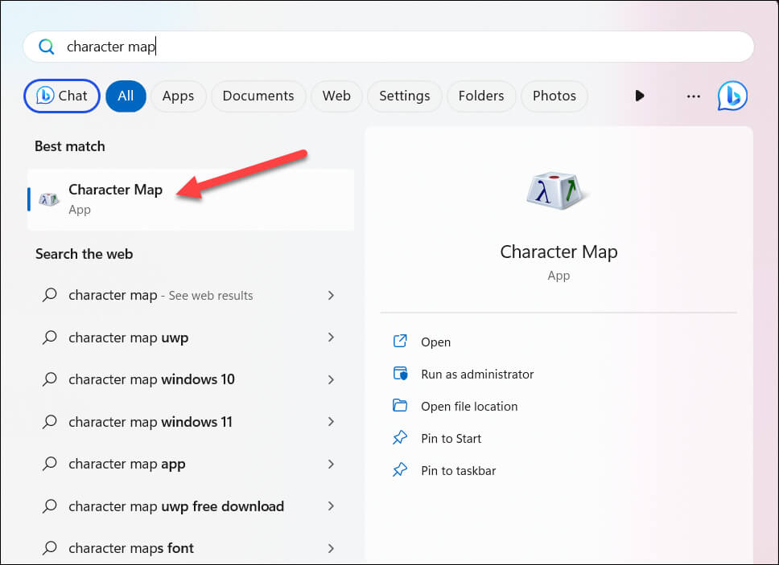Switch to the Apps filter tab

pyautogui.click(x=178, y=96)
